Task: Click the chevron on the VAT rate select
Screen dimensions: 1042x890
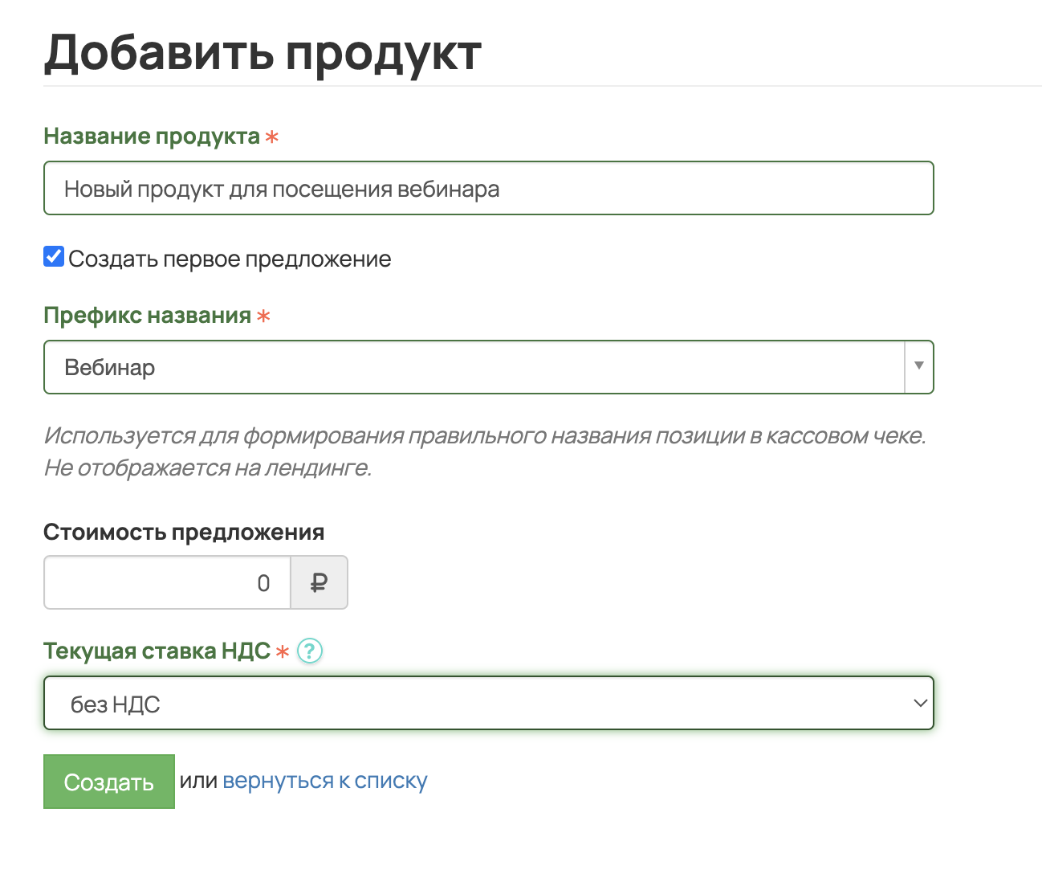Action: coord(920,704)
